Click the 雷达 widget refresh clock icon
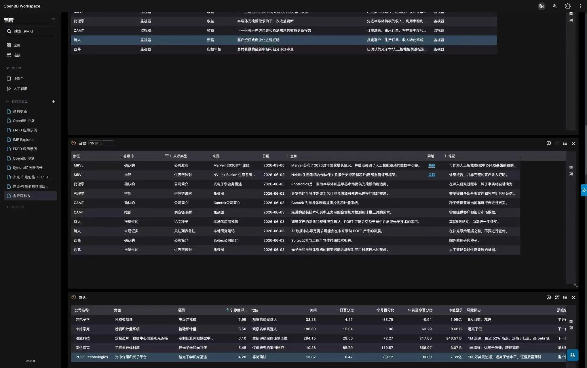 (74, 297)
